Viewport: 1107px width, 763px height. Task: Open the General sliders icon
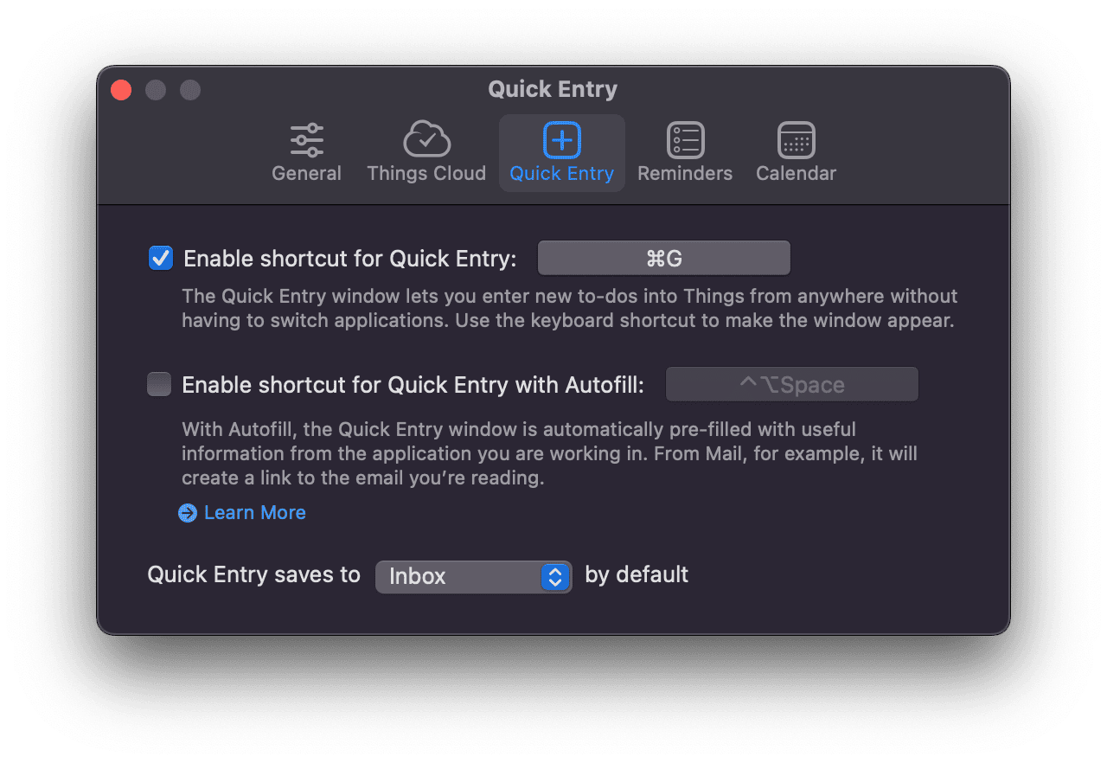pos(306,140)
